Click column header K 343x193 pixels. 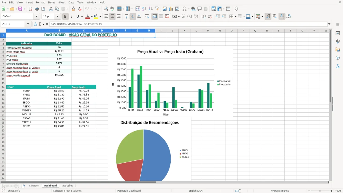coord(184,31)
